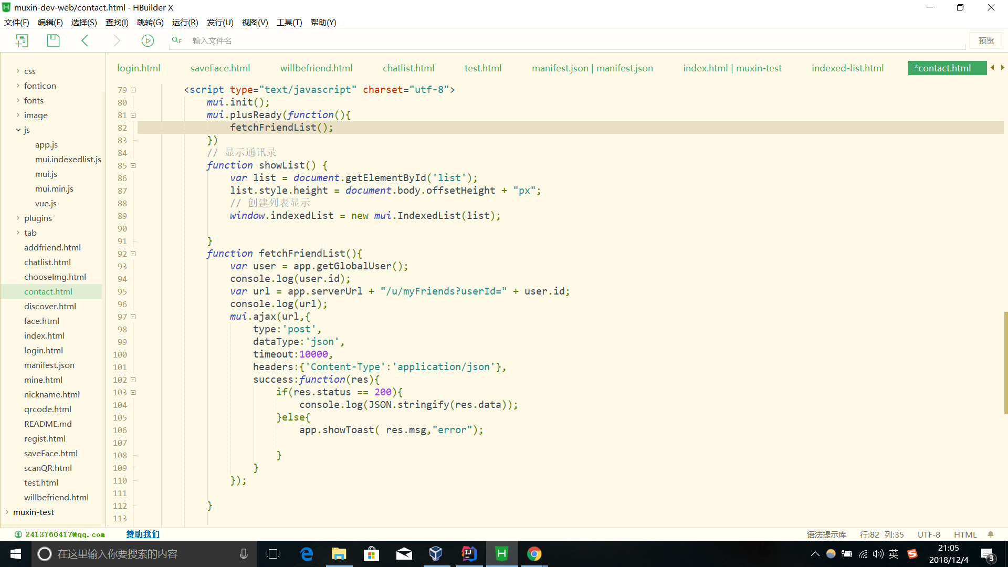This screenshot has width=1008, height=567.
Task: Collapse the code fold at line 85
Action: (x=133, y=165)
